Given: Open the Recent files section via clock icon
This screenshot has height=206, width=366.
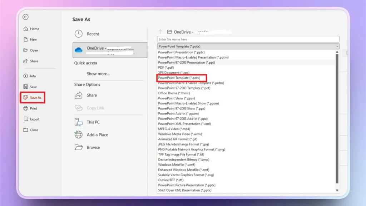Looking at the screenshot, I should 79,34.
